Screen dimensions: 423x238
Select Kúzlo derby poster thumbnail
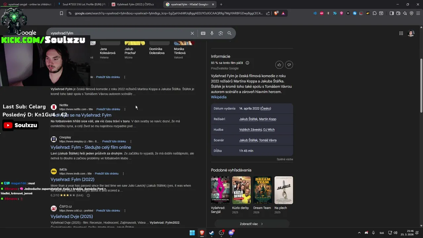pyautogui.click(x=241, y=190)
